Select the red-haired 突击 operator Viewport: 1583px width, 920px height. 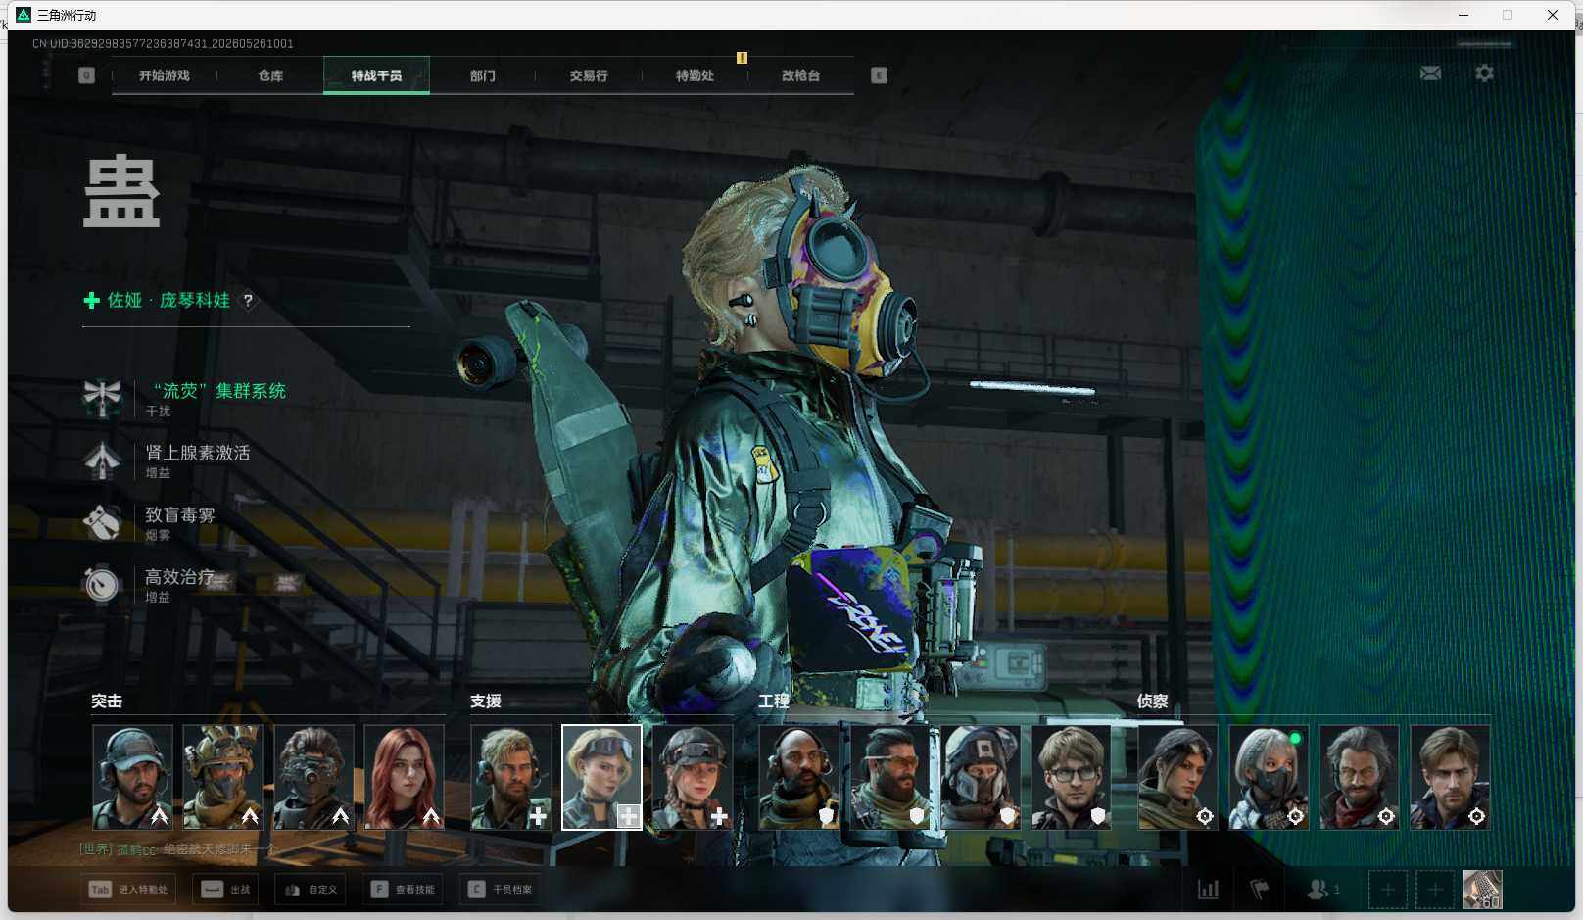pos(404,777)
